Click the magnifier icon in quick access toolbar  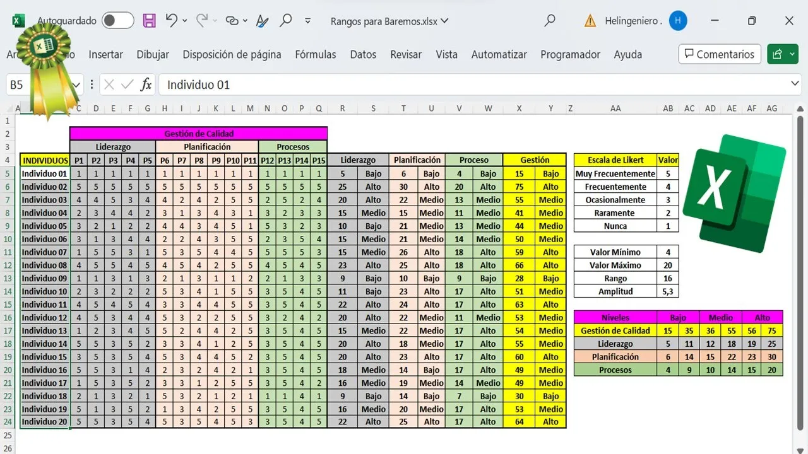[286, 20]
